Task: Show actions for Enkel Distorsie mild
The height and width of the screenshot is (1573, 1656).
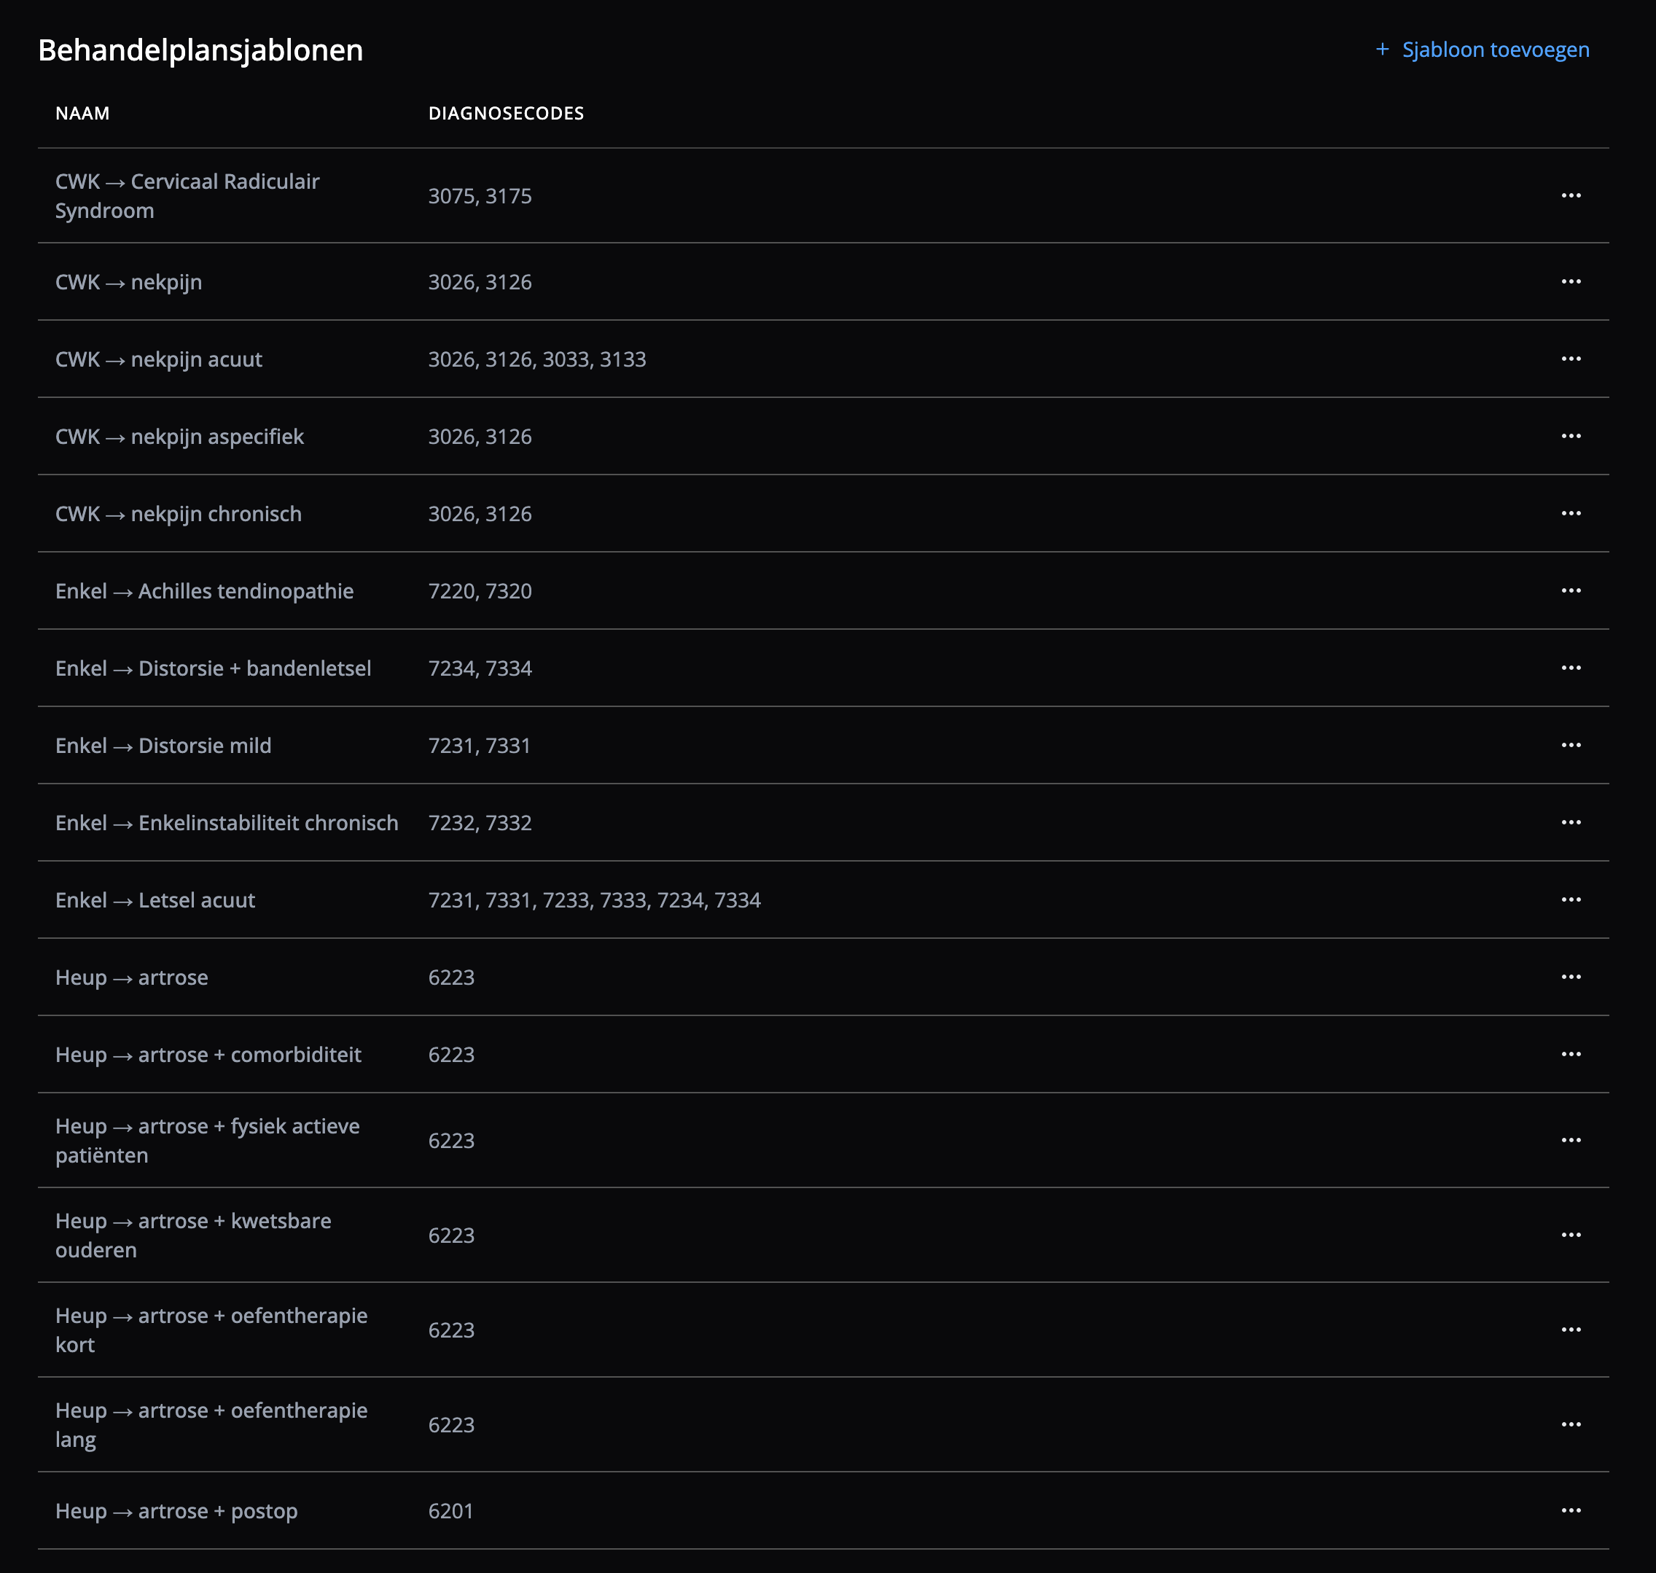Action: pyautogui.click(x=1571, y=746)
